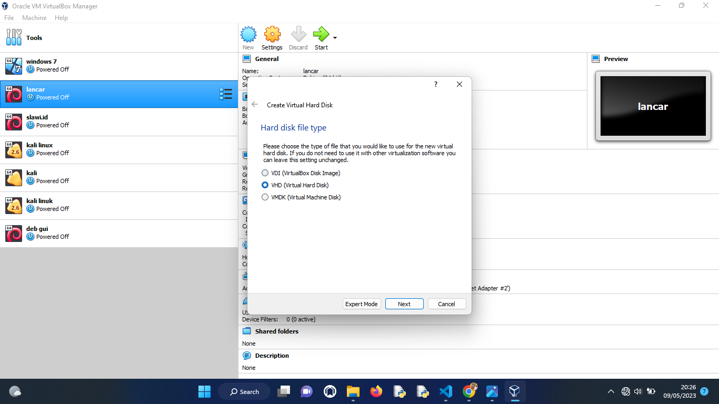Open the Windows Start button

204,391
